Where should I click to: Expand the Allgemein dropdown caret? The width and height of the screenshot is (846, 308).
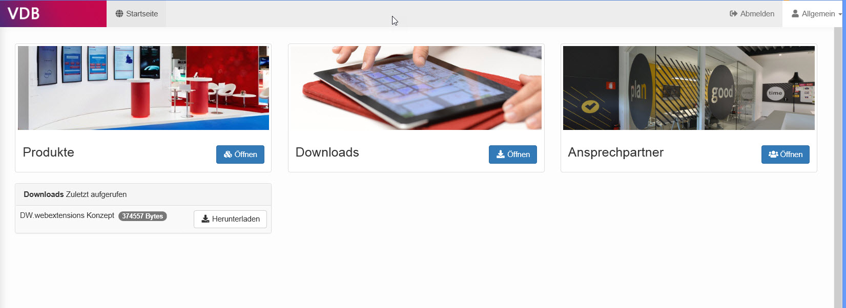click(840, 14)
